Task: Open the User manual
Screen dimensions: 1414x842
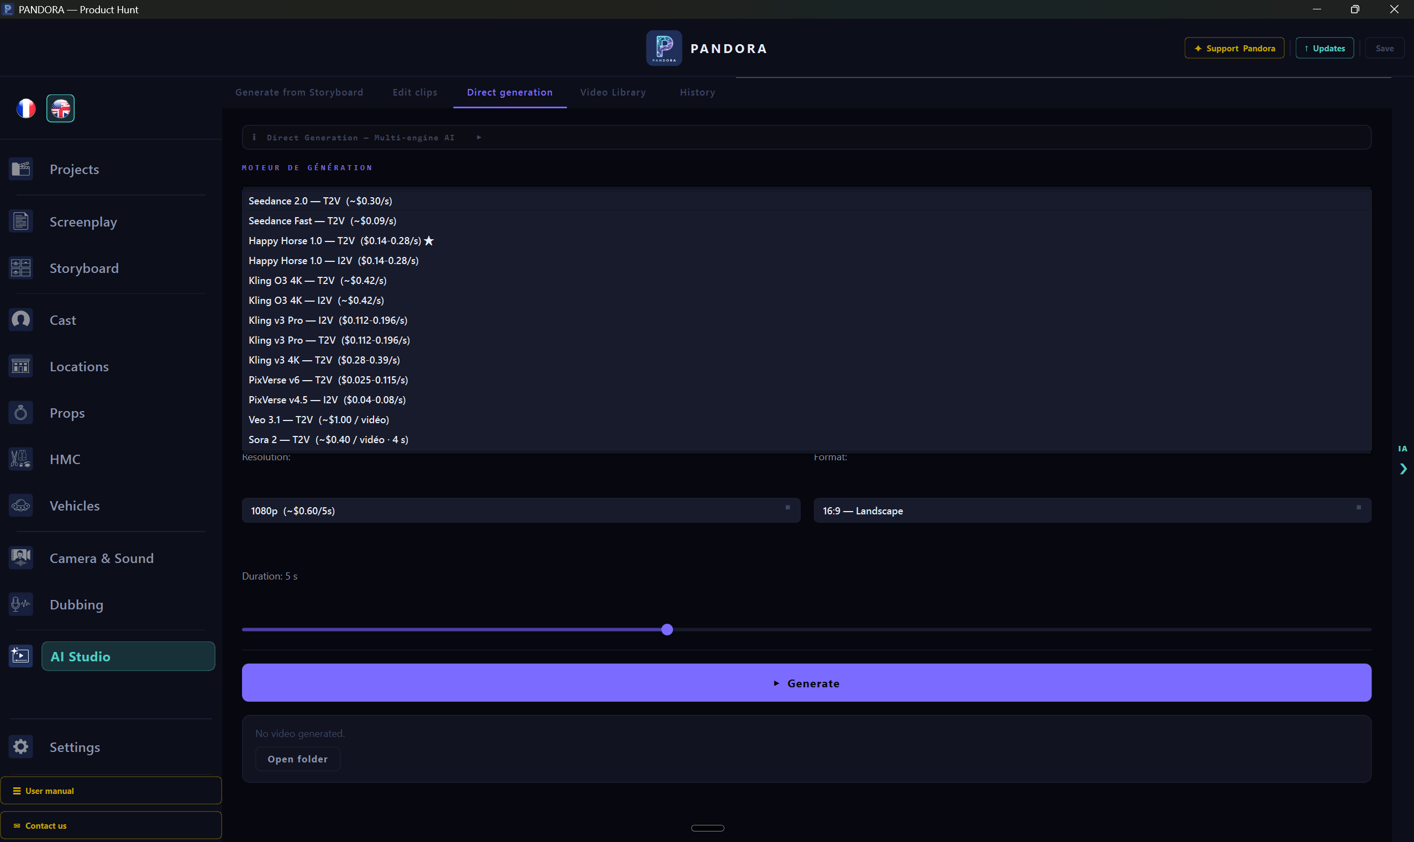Action: coord(111,791)
